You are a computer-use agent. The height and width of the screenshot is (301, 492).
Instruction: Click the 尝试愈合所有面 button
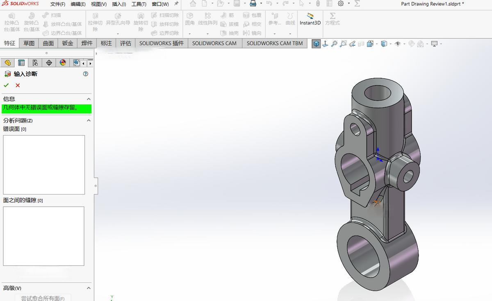click(x=43, y=298)
